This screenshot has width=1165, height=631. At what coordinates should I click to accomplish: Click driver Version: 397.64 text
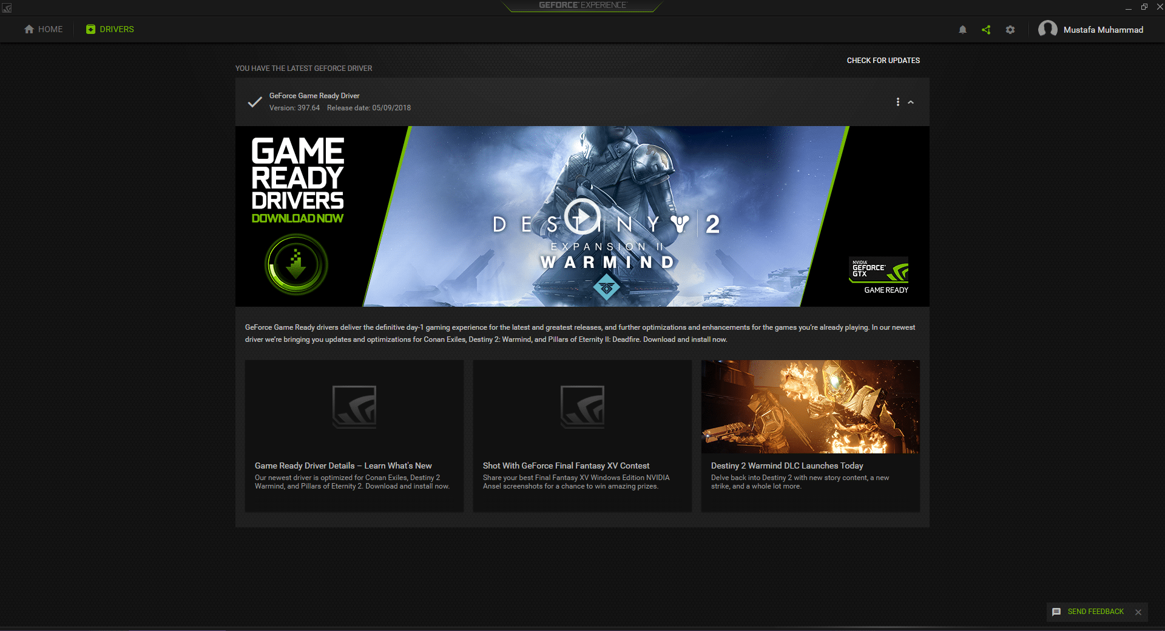(x=294, y=108)
